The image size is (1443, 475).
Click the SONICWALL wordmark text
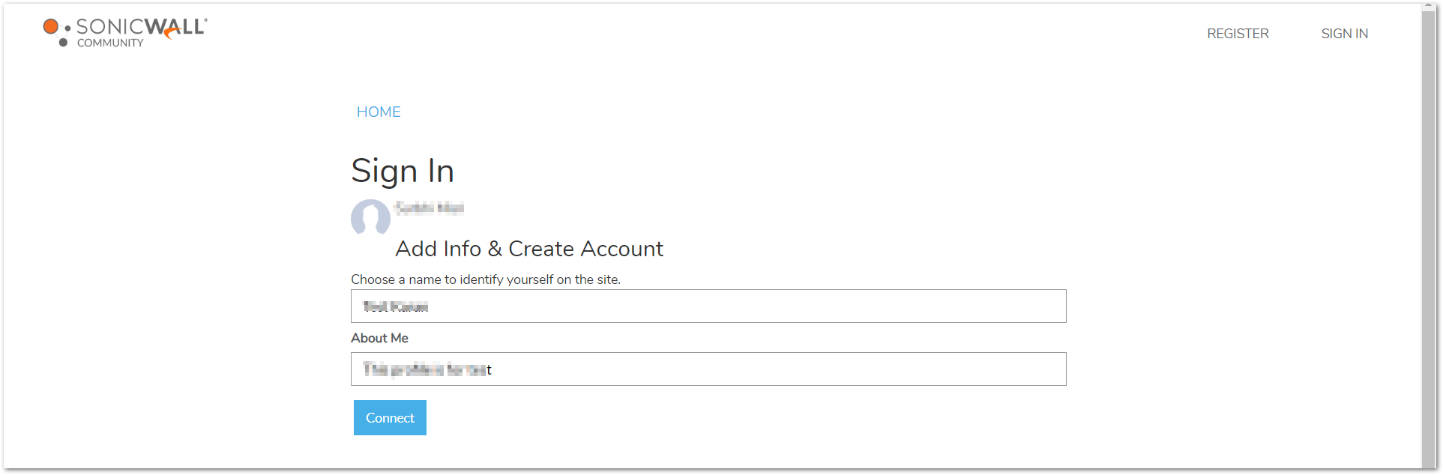click(x=141, y=27)
